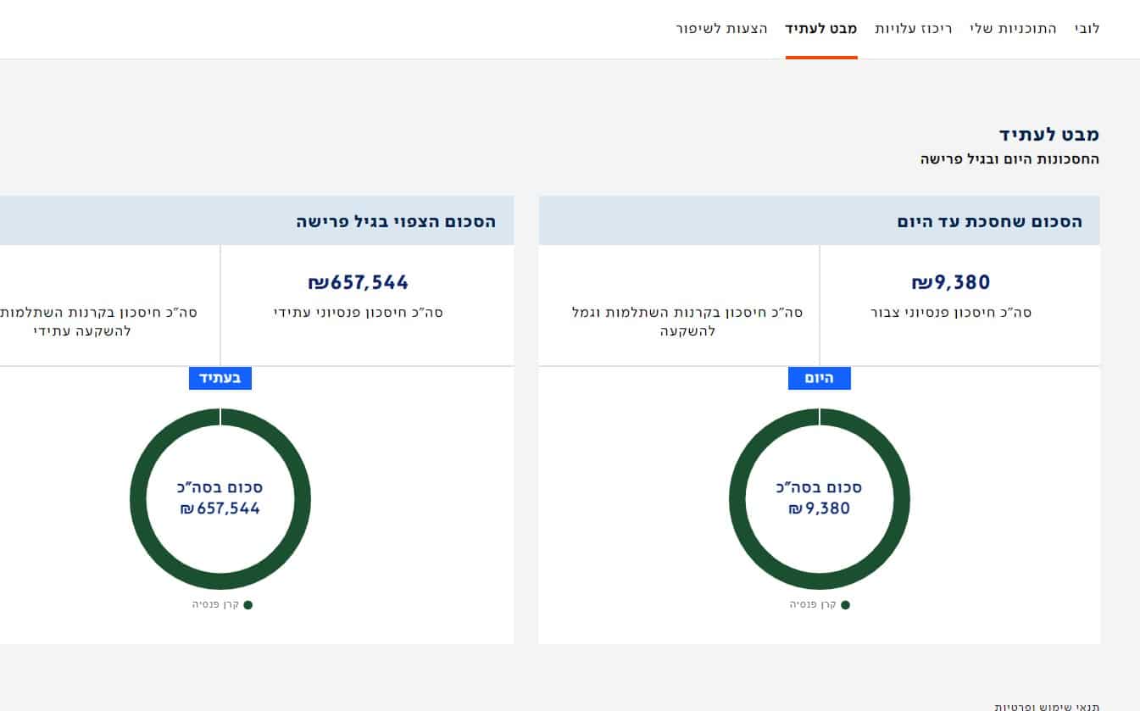This screenshot has width=1140, height=711.
Task: Click the ₪657,544 future pension amount
Action: click(359, 282)
